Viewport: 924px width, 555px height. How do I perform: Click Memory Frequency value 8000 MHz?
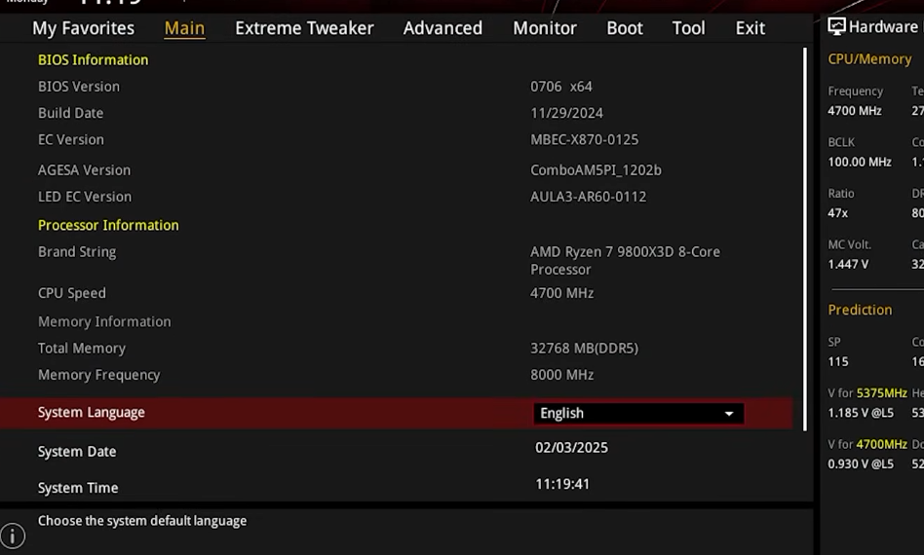561,375
